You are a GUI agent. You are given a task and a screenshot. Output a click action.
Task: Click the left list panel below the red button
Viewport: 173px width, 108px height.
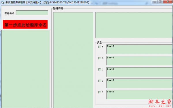[25, 69]
